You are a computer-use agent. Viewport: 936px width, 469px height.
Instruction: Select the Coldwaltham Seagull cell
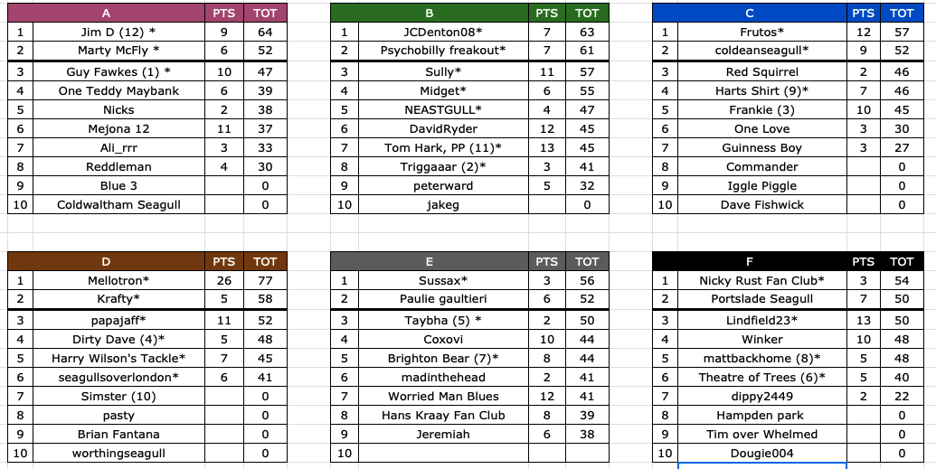pyautogui.click(x=118, y=204)
